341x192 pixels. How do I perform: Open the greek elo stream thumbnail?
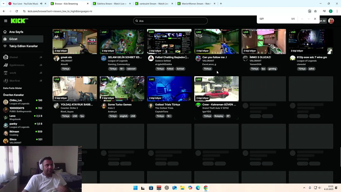point(75,41)
